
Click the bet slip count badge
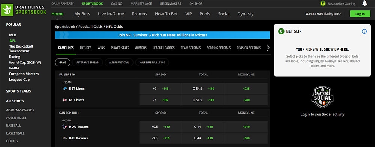pos(281,31)
